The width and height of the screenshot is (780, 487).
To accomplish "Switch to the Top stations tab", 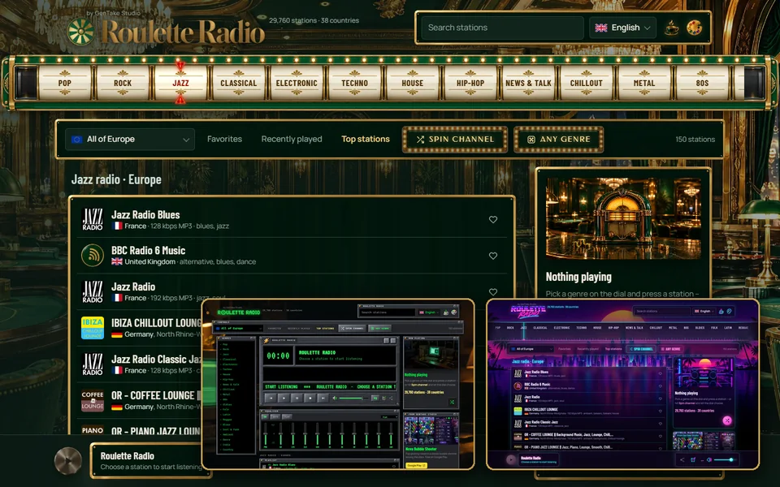I will tap(365, 139).
